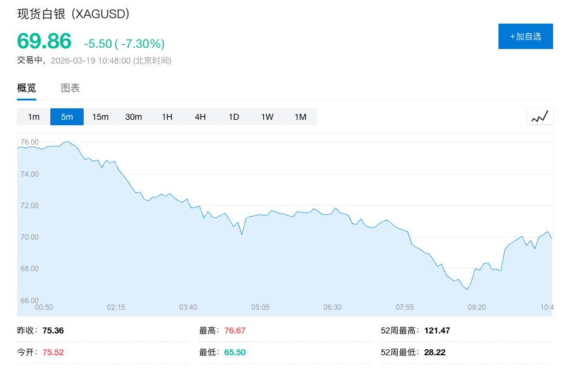Select the 4H timeframe
The image size is (567, 374).
(200, 116)
